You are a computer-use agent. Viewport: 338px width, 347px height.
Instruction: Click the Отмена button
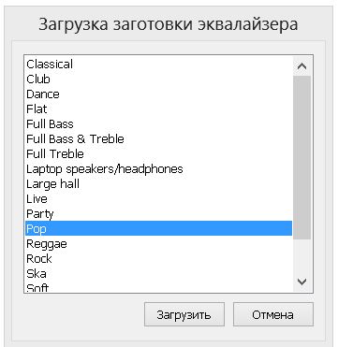click(273, 314)
